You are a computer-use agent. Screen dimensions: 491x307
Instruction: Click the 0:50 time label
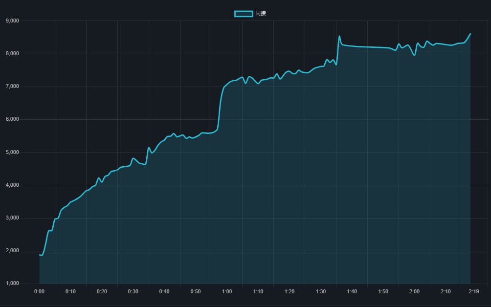pyautogui.click(x=196, y=292)
